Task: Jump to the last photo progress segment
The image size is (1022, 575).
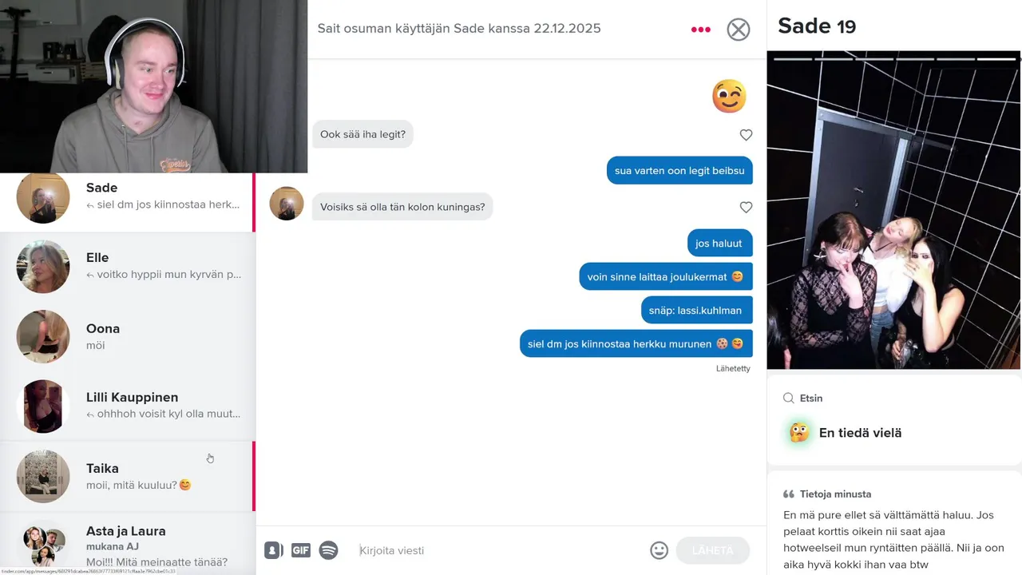Action: (996, 58)
